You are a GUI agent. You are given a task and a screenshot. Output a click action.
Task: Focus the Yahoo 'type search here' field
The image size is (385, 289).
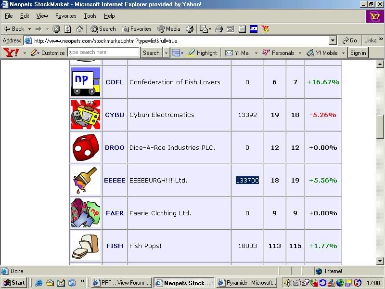pyautogui.click(x=103, y=53)
